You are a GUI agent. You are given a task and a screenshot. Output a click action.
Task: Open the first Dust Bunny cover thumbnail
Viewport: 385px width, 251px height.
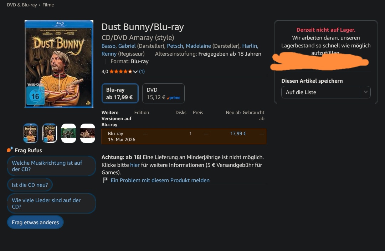click(30, 133)
